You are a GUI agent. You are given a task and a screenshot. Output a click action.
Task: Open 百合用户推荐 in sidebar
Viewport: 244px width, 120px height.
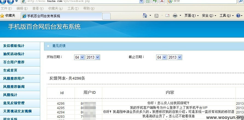pos(20,62)
